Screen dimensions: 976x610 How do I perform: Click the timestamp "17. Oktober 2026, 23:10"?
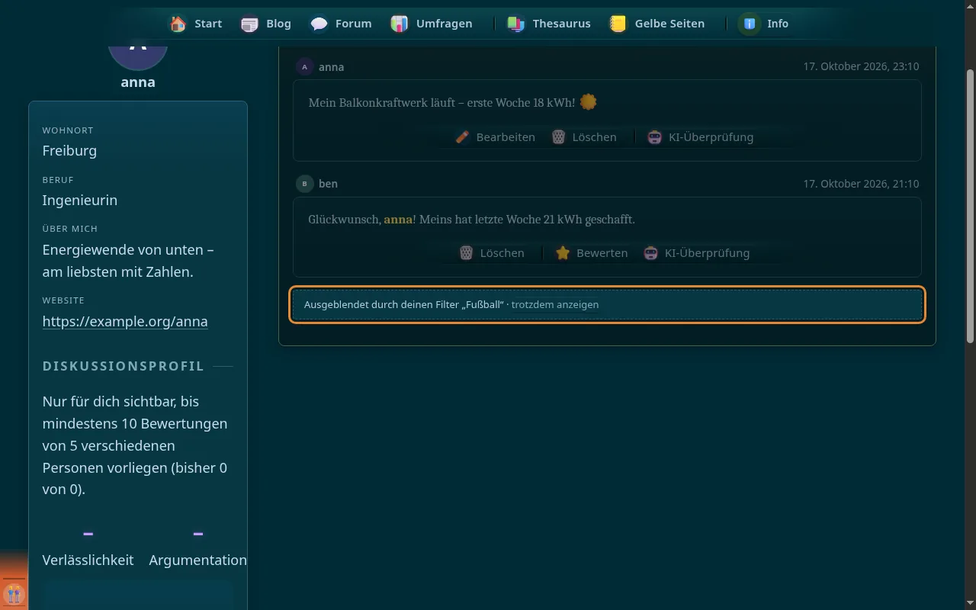[861, 67]
